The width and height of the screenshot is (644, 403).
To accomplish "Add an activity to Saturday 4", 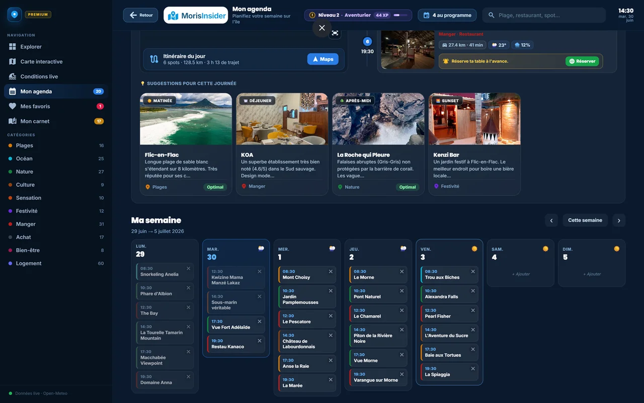I will 521,274.
